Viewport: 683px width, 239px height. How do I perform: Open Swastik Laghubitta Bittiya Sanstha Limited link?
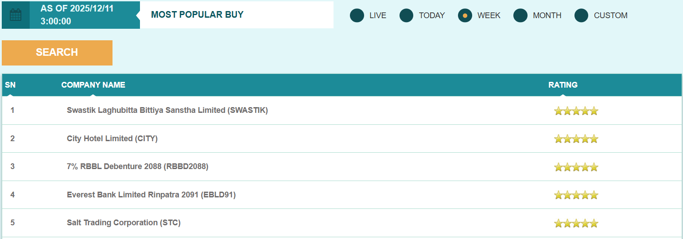pos(167,110)
